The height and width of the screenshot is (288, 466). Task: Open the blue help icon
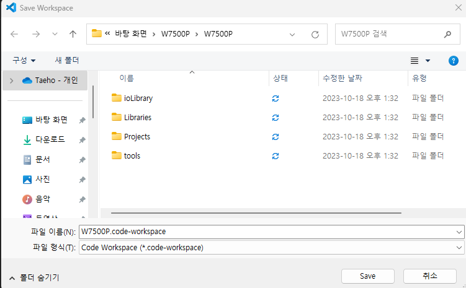click(453, 61)
